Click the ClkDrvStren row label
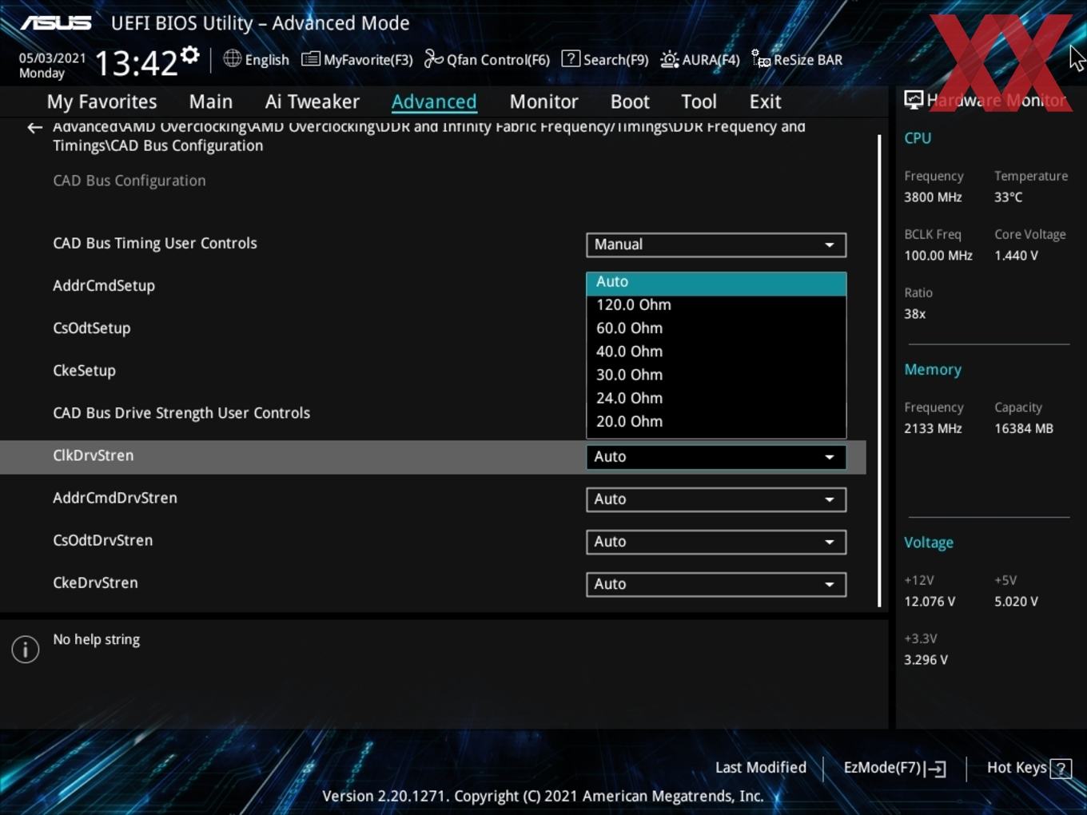Viewport: 1087px width, 815px height. click(93, 455)
